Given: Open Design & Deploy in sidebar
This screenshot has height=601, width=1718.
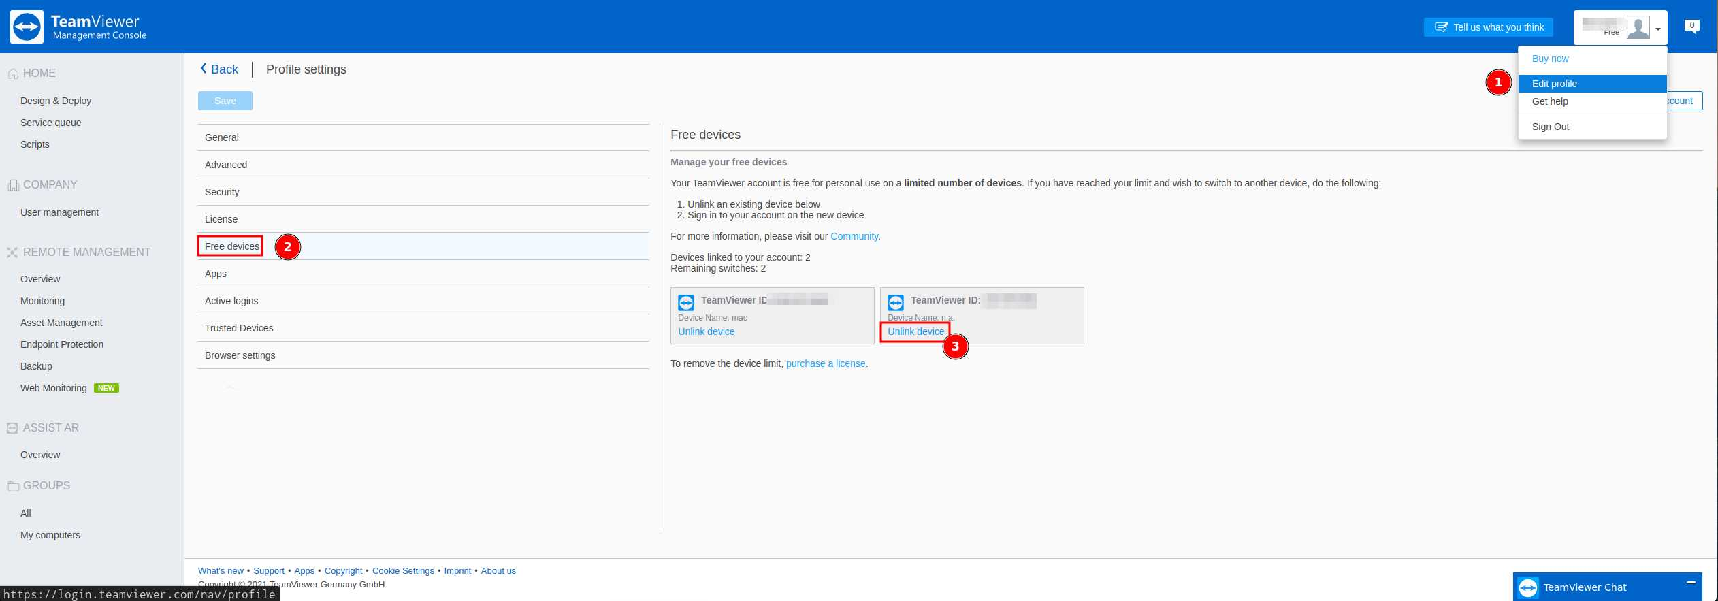Looking at the screenshot, I should [56, 101].
